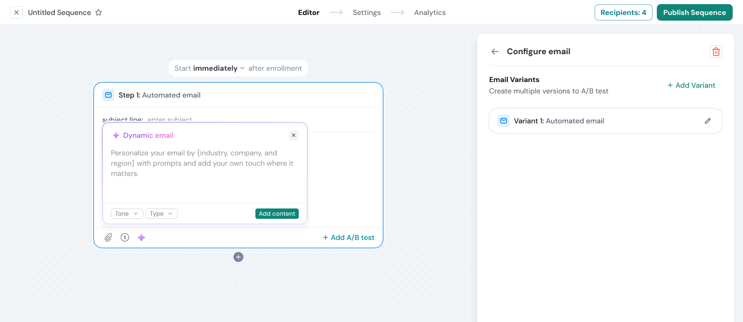The width and height of the screenshot is (743, 322).
Task: Open Recipients: 4 list
Action: pyautogui.click(x=623, y=12)
